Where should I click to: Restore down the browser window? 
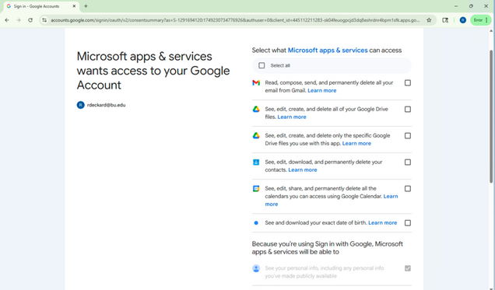click(471, 6)
